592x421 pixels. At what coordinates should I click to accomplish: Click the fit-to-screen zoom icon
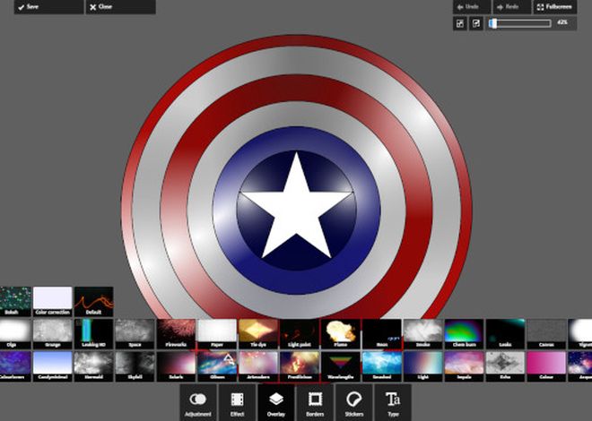pos(460,23)
